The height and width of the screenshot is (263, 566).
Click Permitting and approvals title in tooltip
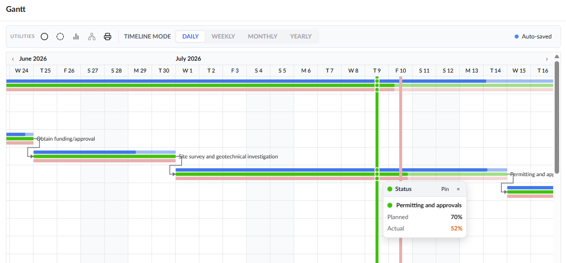pyautogui.click(x=429, y=205)
